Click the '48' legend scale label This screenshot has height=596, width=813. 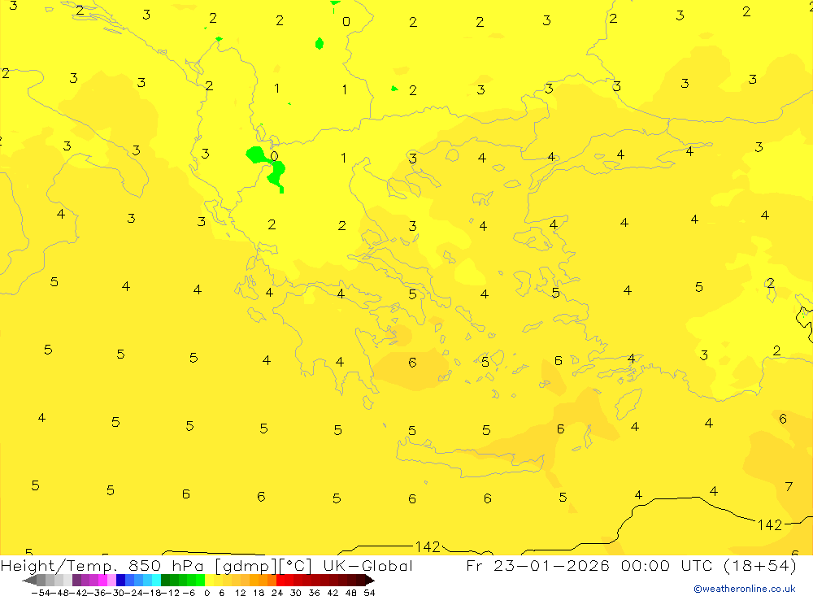pos(351,593)
